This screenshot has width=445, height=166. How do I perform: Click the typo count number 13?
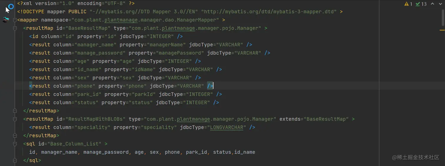(x=424, y=4)
